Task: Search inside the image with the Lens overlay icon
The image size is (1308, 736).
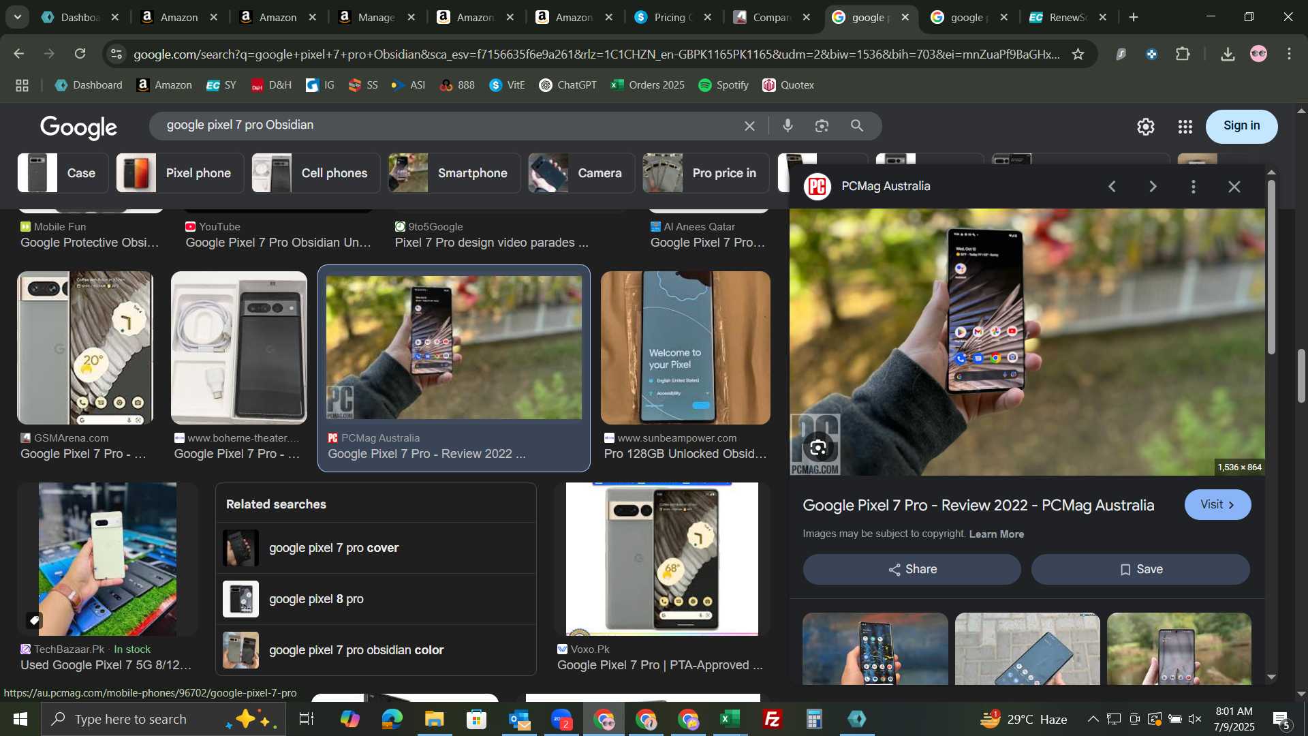Action: coord(818,448)
